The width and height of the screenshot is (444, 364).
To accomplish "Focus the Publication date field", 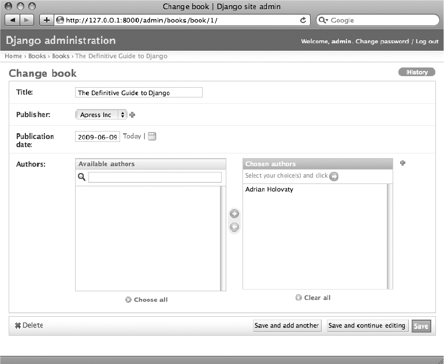I will pos(98,137).
